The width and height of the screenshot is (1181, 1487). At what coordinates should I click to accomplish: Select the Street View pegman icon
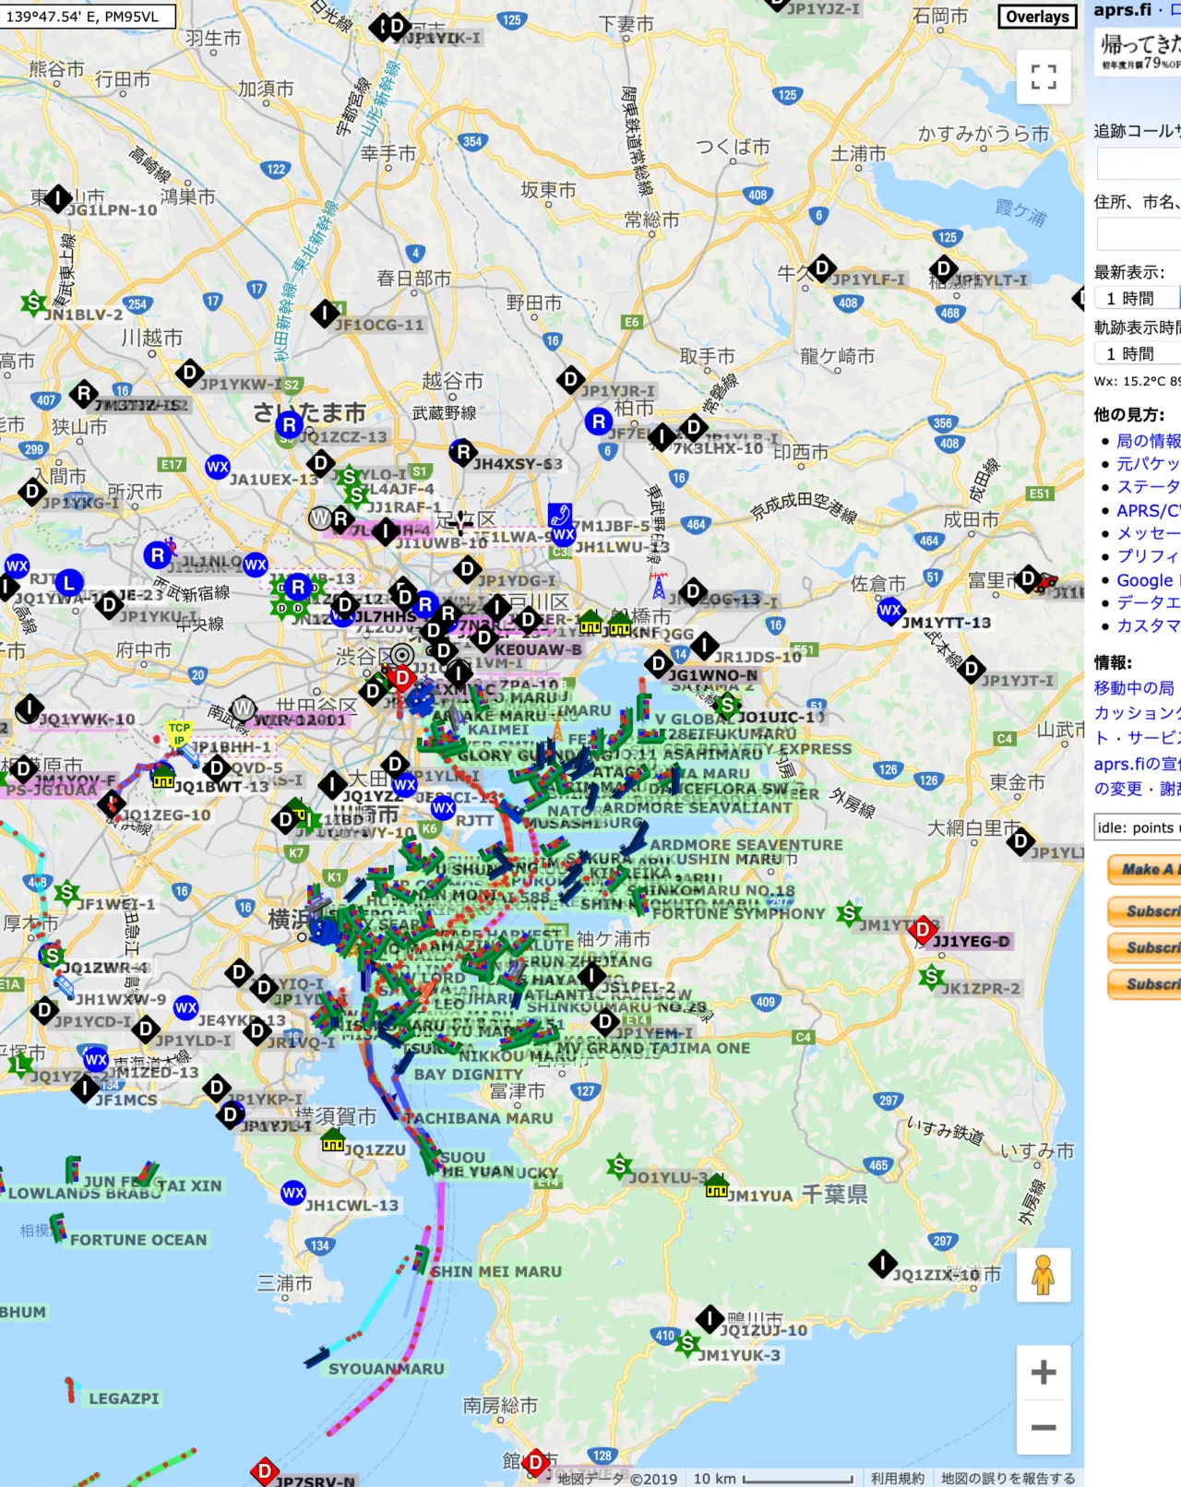[x=1044, y=1275]
